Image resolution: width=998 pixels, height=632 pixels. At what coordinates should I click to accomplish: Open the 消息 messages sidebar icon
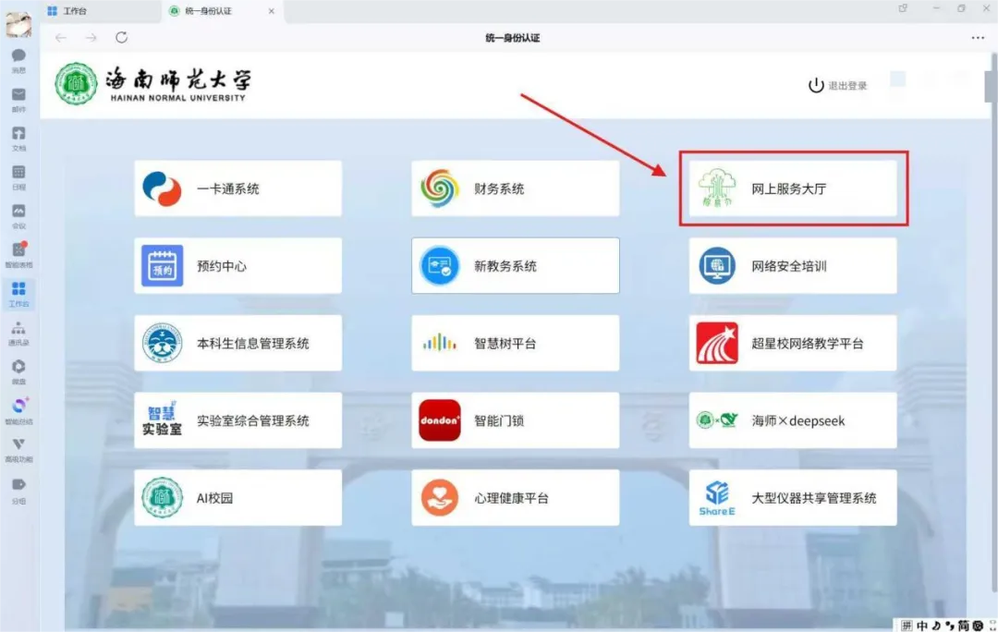[x=18, y=60]
